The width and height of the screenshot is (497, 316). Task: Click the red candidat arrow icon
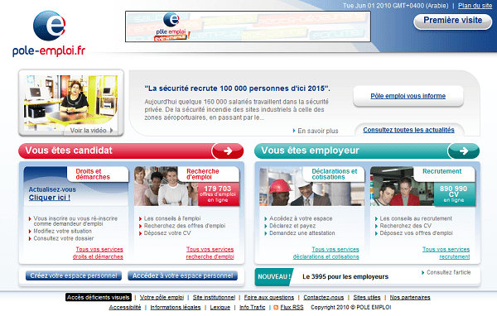point(228,151)
